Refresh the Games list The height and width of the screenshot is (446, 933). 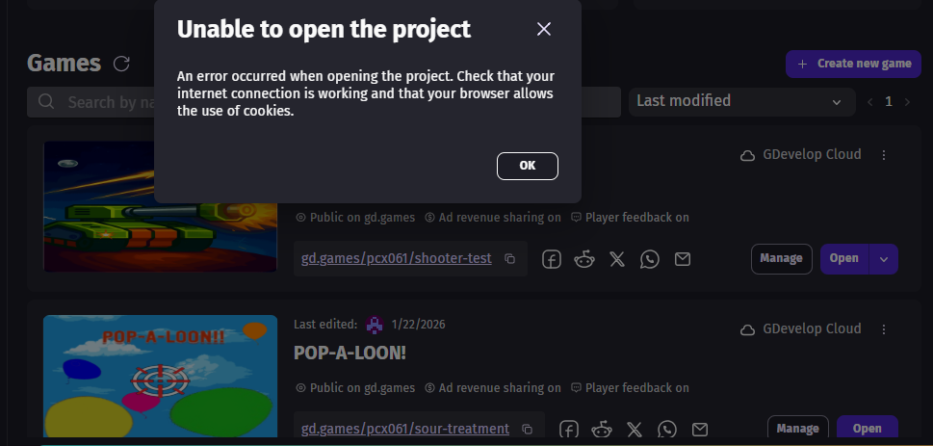click(121, 64)
